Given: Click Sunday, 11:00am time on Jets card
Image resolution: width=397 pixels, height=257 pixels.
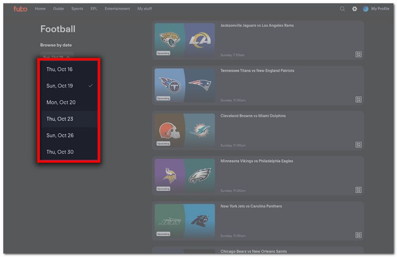Looking at the screenshot, I should (233, 236).
